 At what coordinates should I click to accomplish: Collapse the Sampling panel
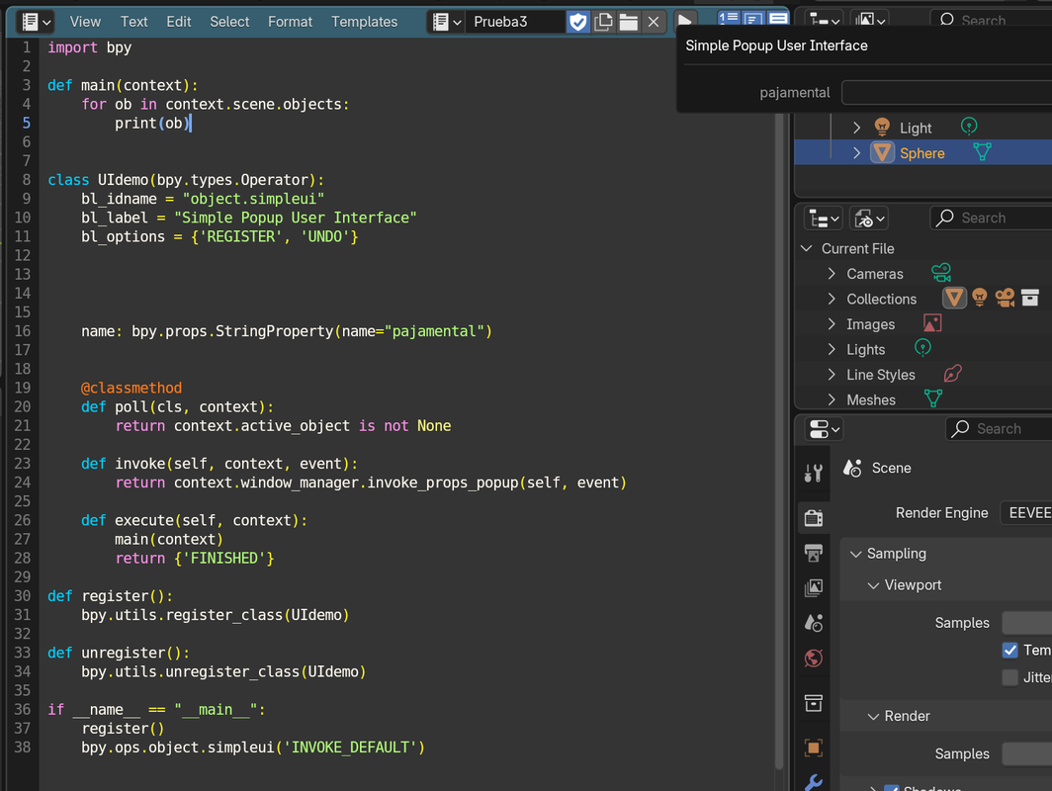point(855,554)
